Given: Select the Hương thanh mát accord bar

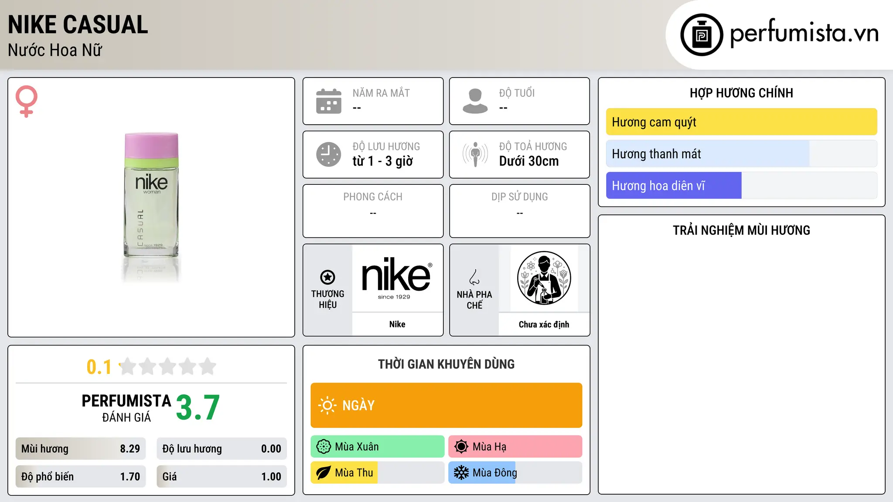Looking at the screenshot, I should [741, 154].
